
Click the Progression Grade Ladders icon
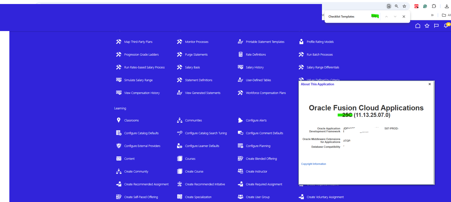coord(119,54)
